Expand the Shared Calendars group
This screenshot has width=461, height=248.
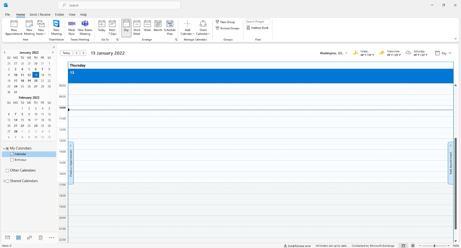pyautogui.click(x=4, y=181)
